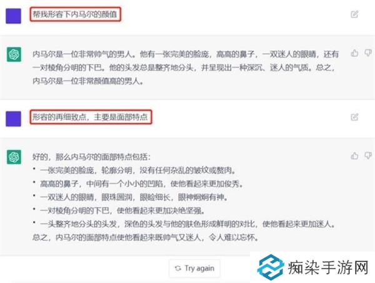Like the first ChatGPT response
Viewport: 375px width, 283px height.
(354, 53)
